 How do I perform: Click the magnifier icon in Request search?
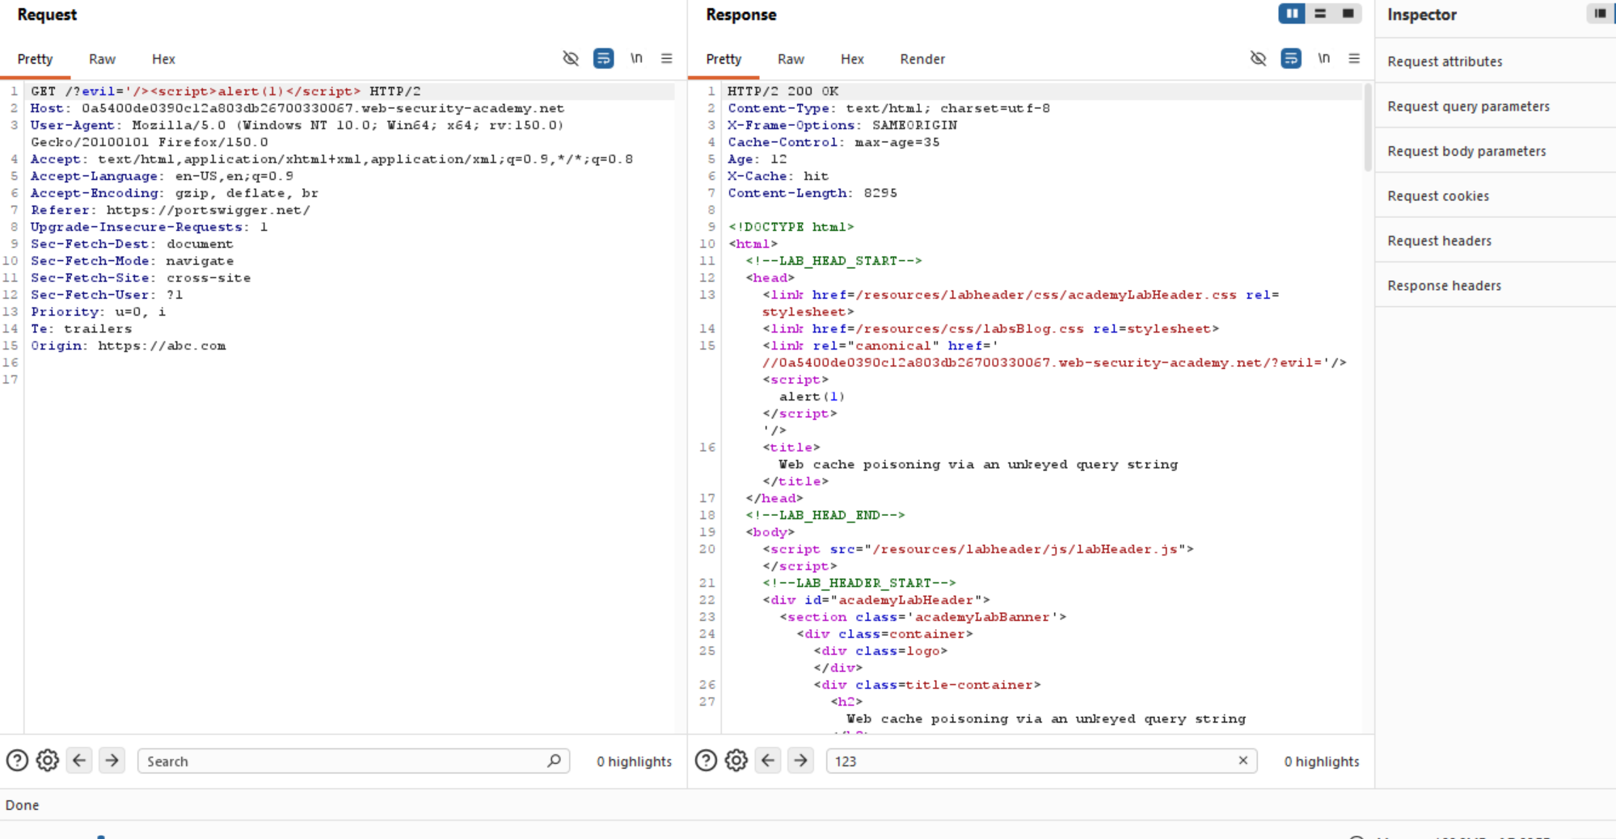554,761
